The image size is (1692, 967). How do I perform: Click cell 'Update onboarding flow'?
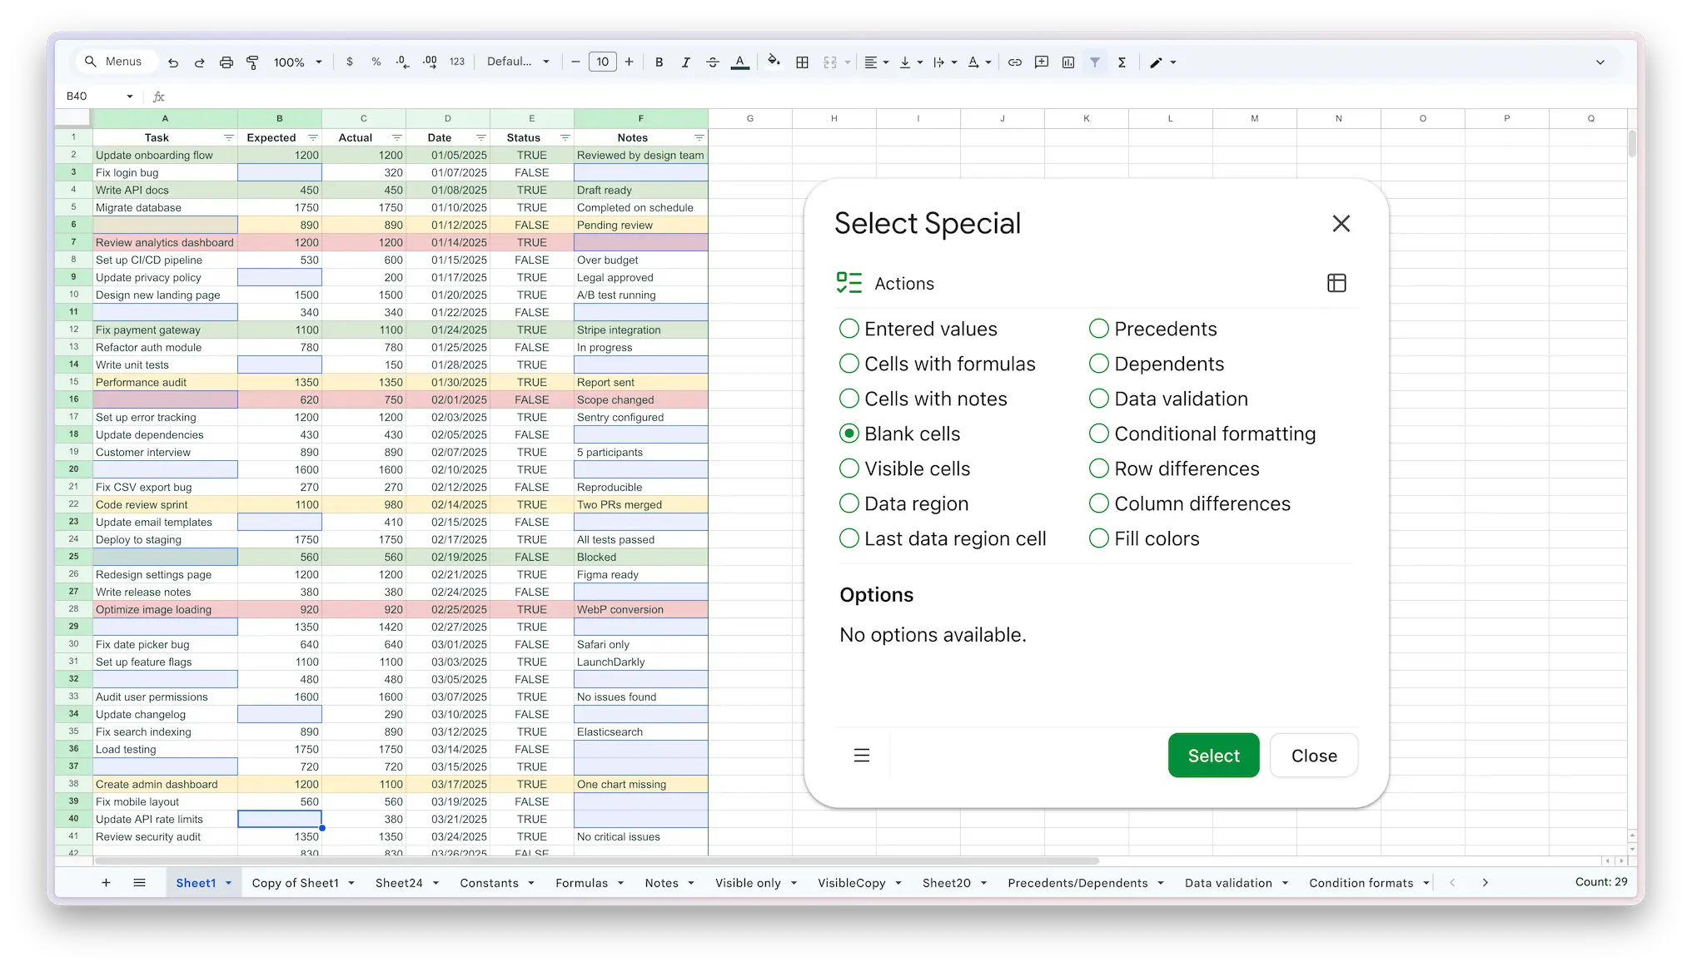(x=165, y=155)
